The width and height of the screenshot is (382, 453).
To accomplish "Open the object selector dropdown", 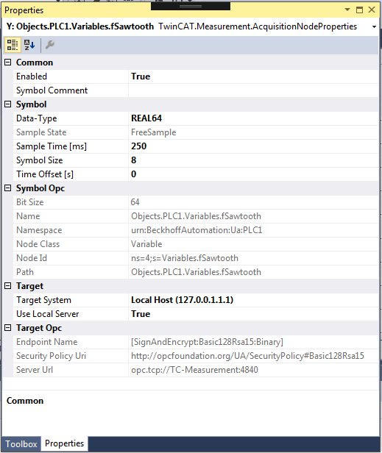I will point(374,27).
